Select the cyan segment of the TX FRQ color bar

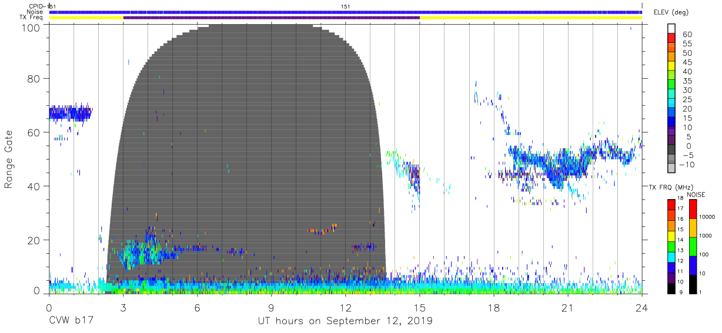tap(671, 257)
